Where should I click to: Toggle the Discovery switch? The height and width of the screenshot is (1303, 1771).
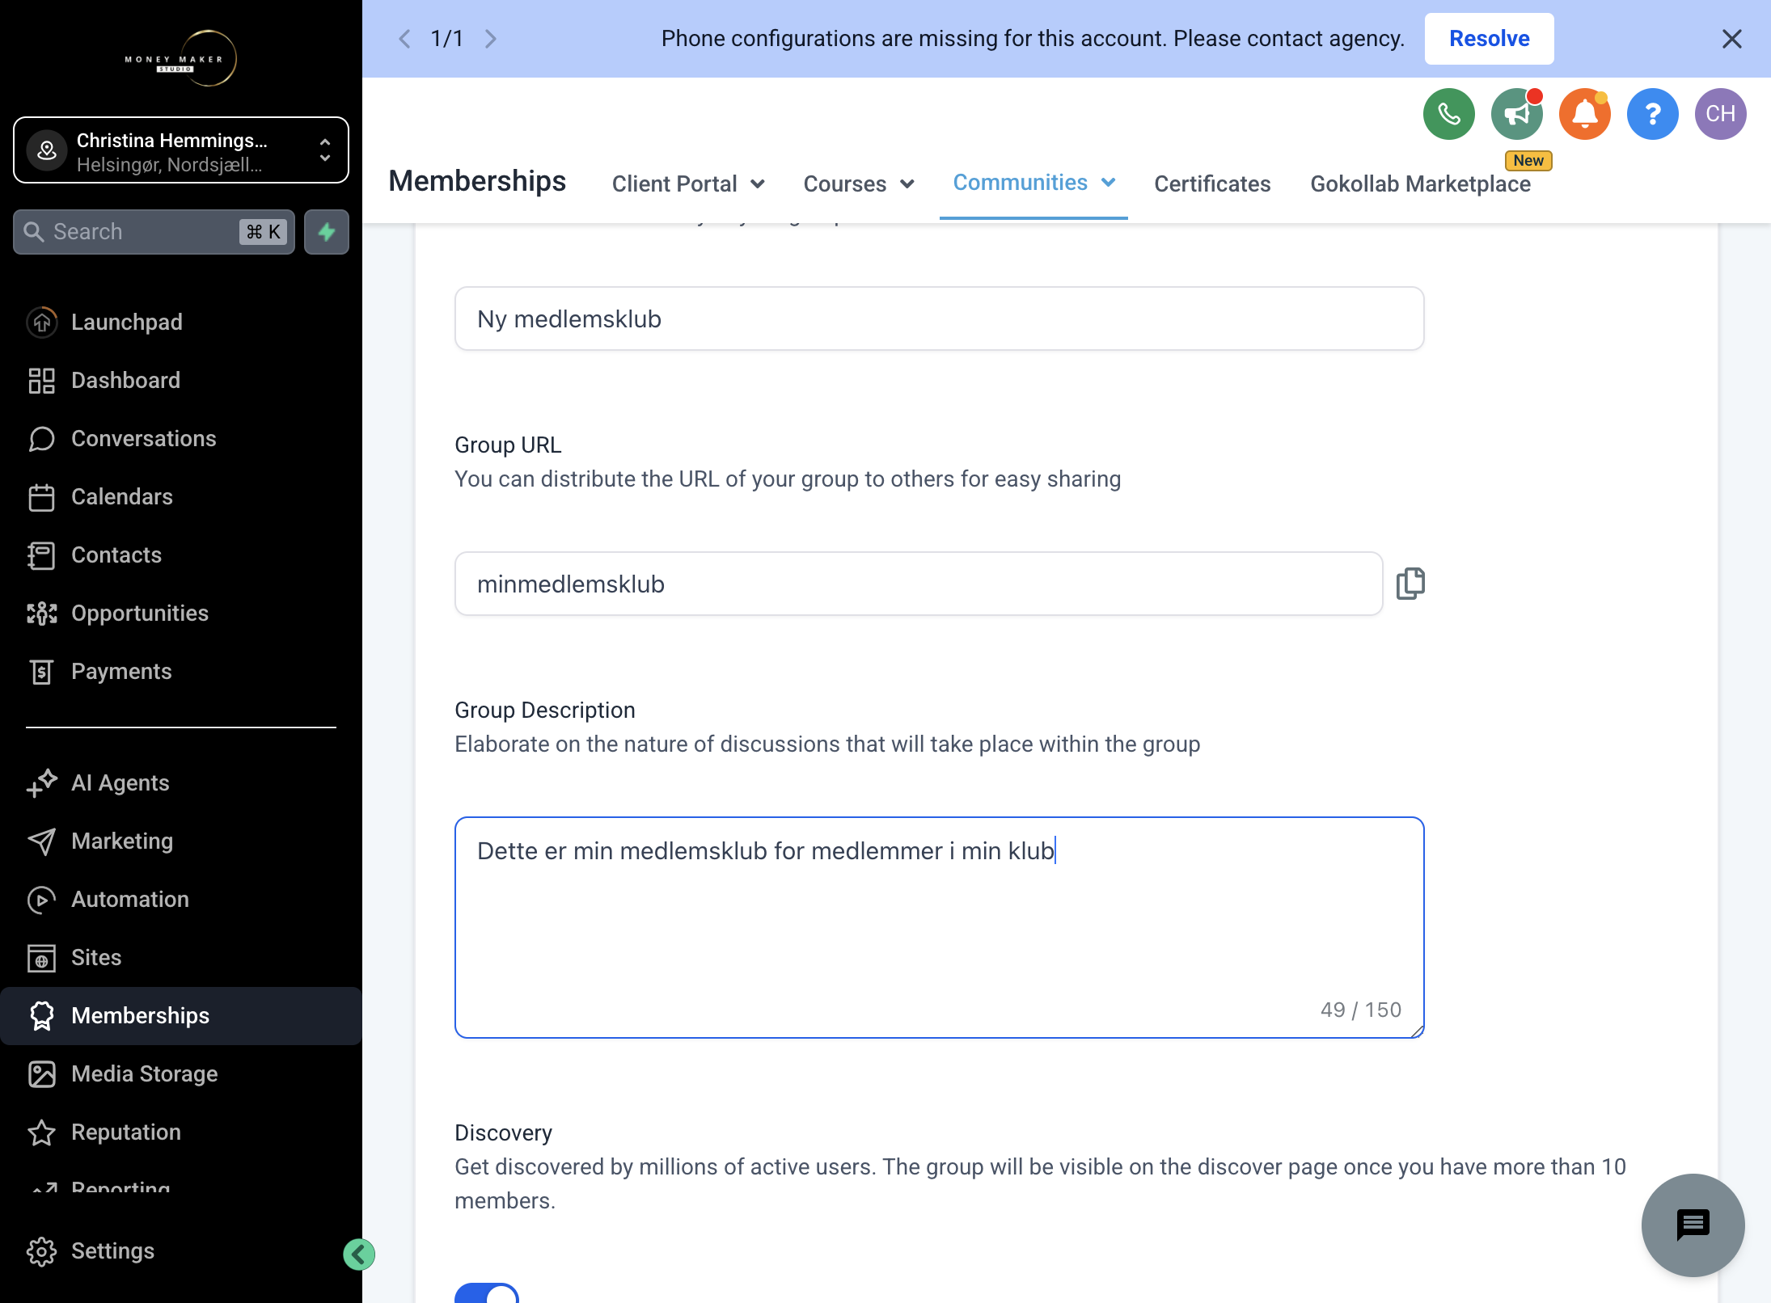coord(487,1293)
